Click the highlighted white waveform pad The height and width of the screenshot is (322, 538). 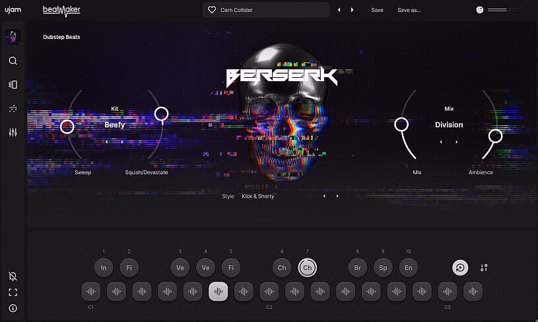click(x=219, y=292)
